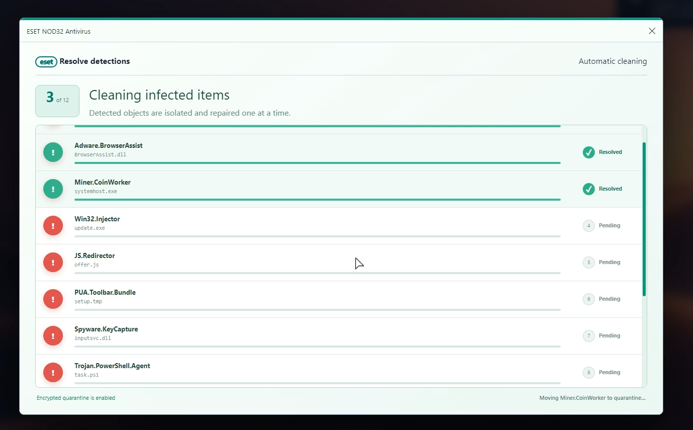Click the "Automatic cleaning" label
693x430 pixels.
[612, 61]
